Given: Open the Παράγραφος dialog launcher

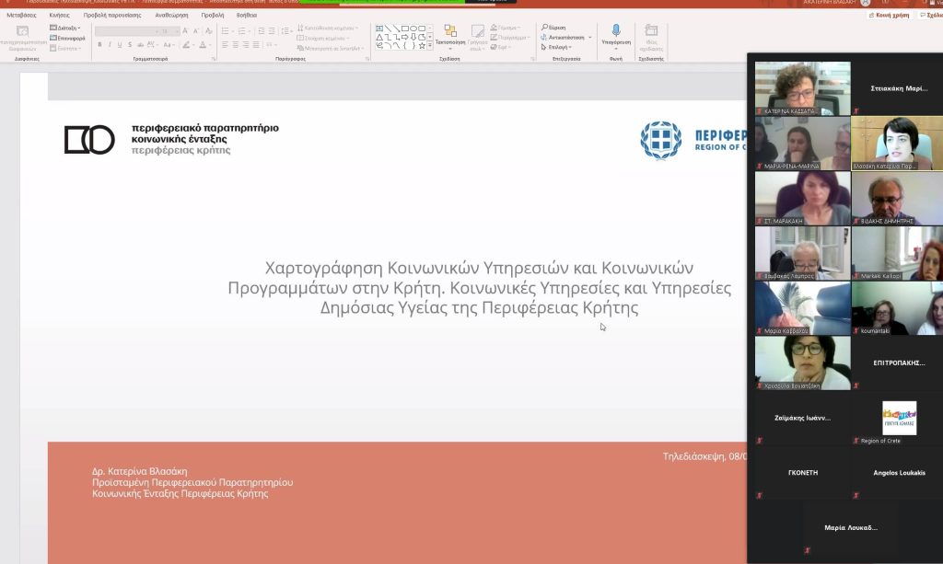Looking at the screenshot, I should click(367, 59).
